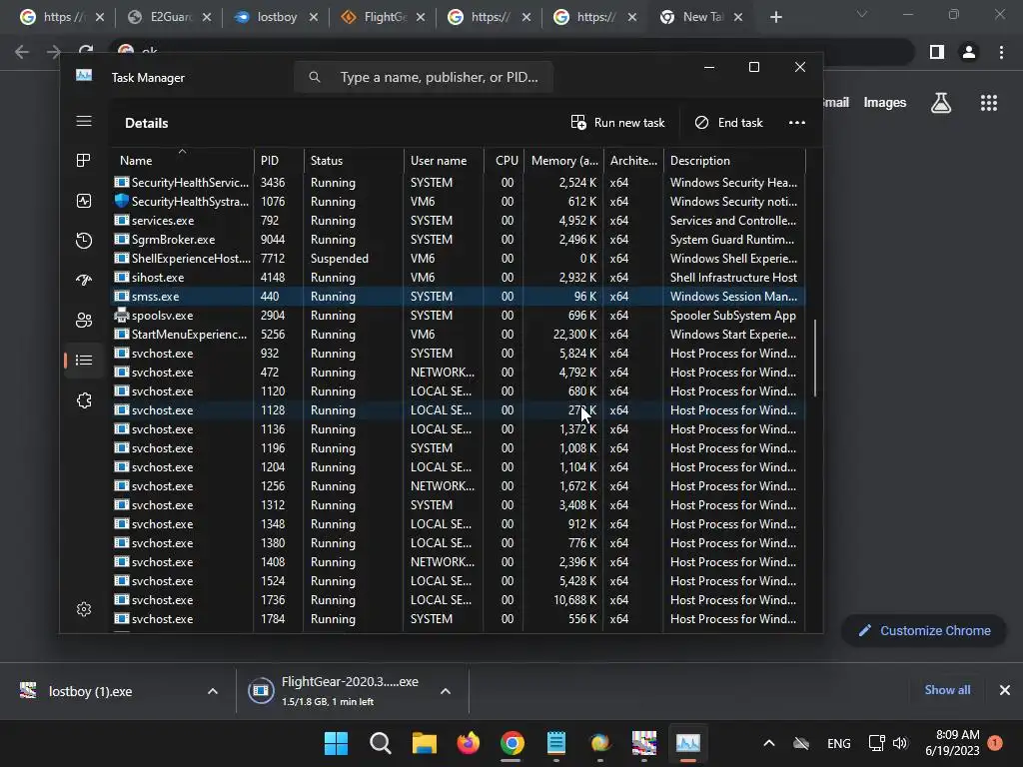Viewport: 1023px width, 767px height.
Task: Sort by Name column header
Action: pos(182,161)
